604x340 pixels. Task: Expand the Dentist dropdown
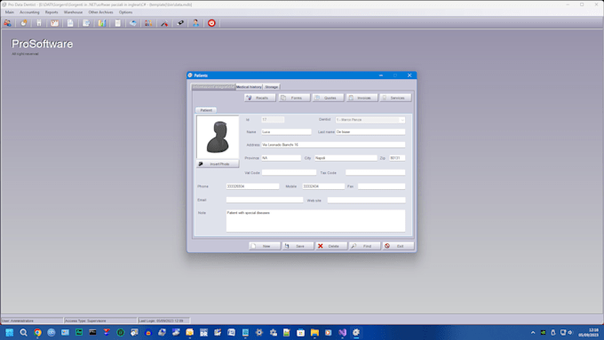click(x=402, y=120)
